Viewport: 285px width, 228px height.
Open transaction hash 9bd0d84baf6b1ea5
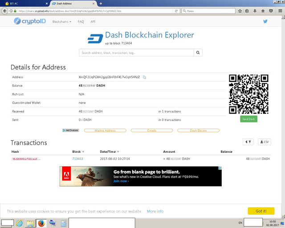coord(25,159)
